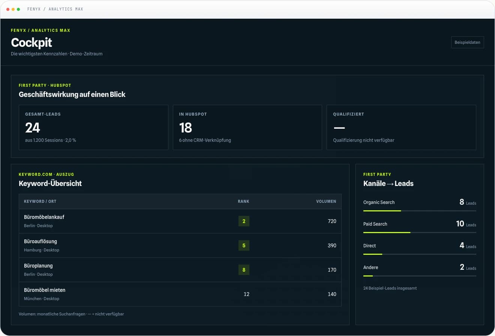
Task: Click rank badge 2 for Büromöbelankauf
Action: point(244,221)
